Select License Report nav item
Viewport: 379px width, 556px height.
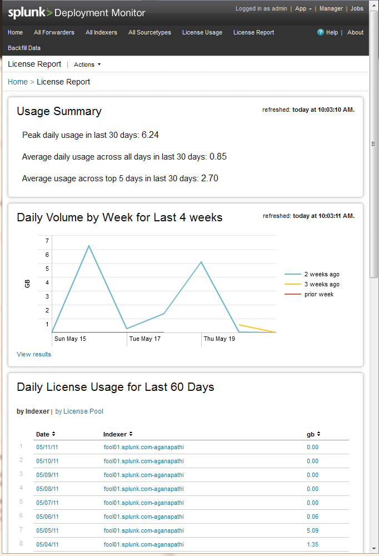coord(254,32)
